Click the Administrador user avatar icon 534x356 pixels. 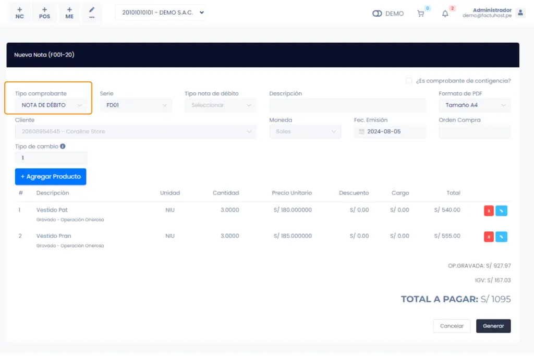[520, 13]
